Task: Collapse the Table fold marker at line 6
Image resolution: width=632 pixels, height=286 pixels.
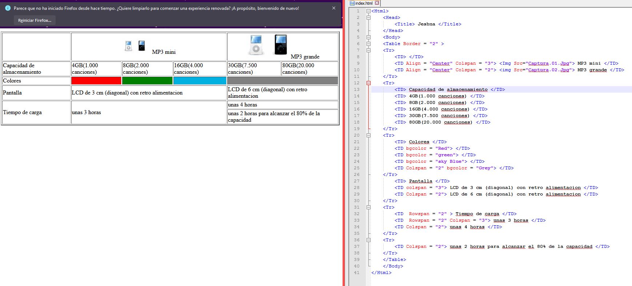Action: coord(368,44)
